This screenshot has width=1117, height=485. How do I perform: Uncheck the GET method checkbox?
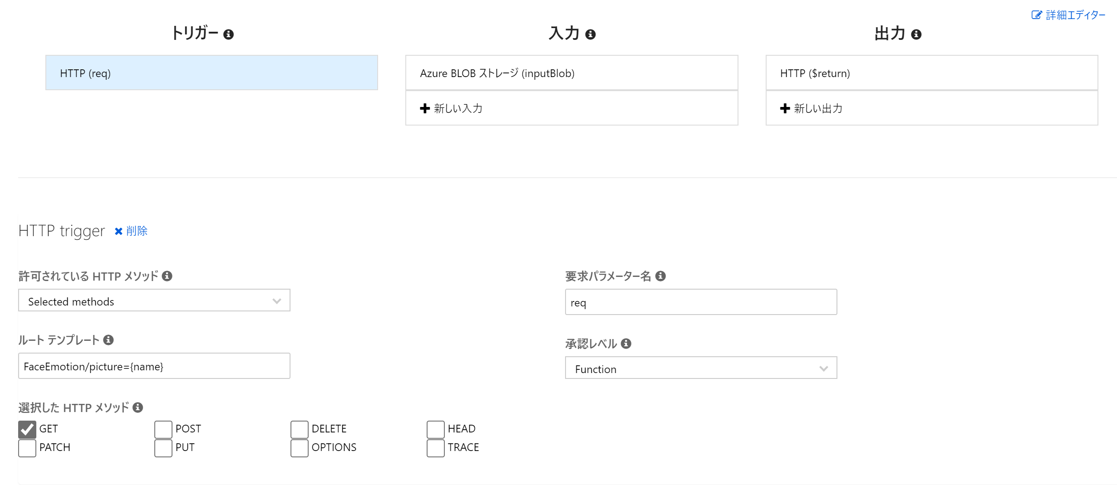point(27,429)
